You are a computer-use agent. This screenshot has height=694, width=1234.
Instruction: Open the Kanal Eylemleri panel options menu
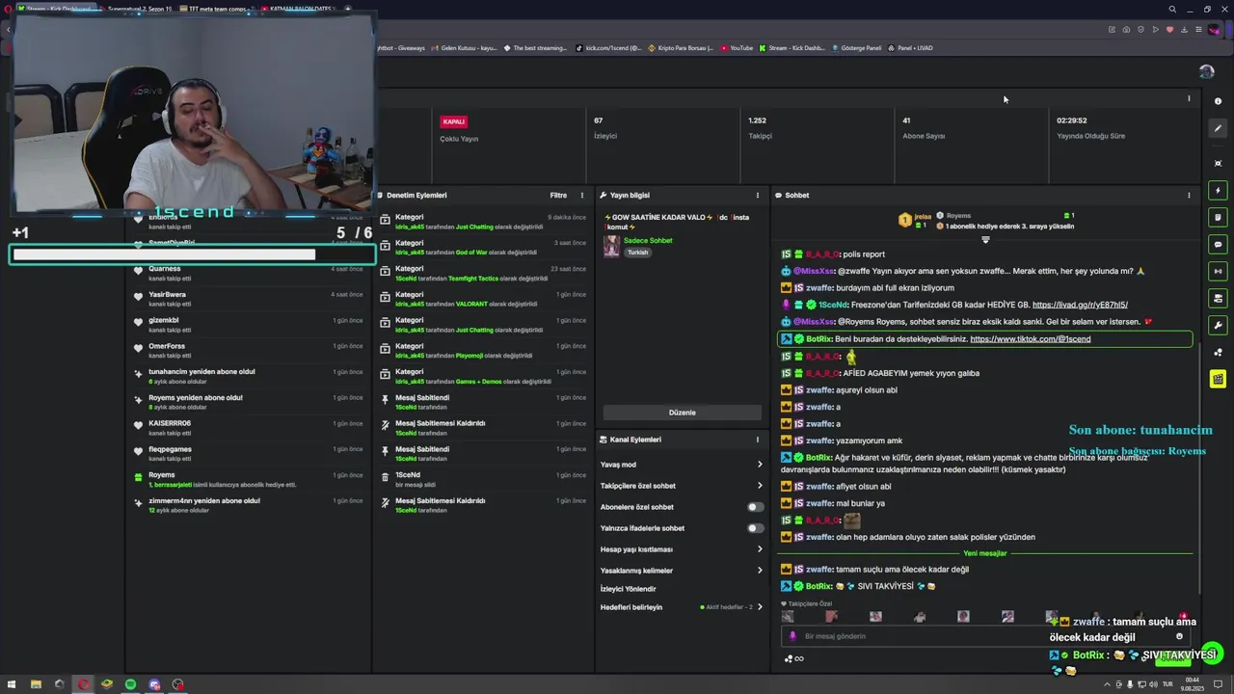click(758, 440)
